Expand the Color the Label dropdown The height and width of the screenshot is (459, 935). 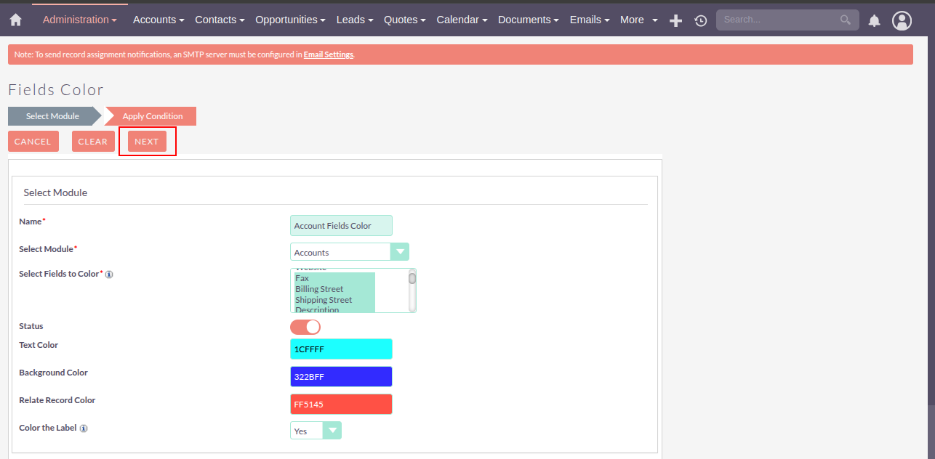click(316, 431)
